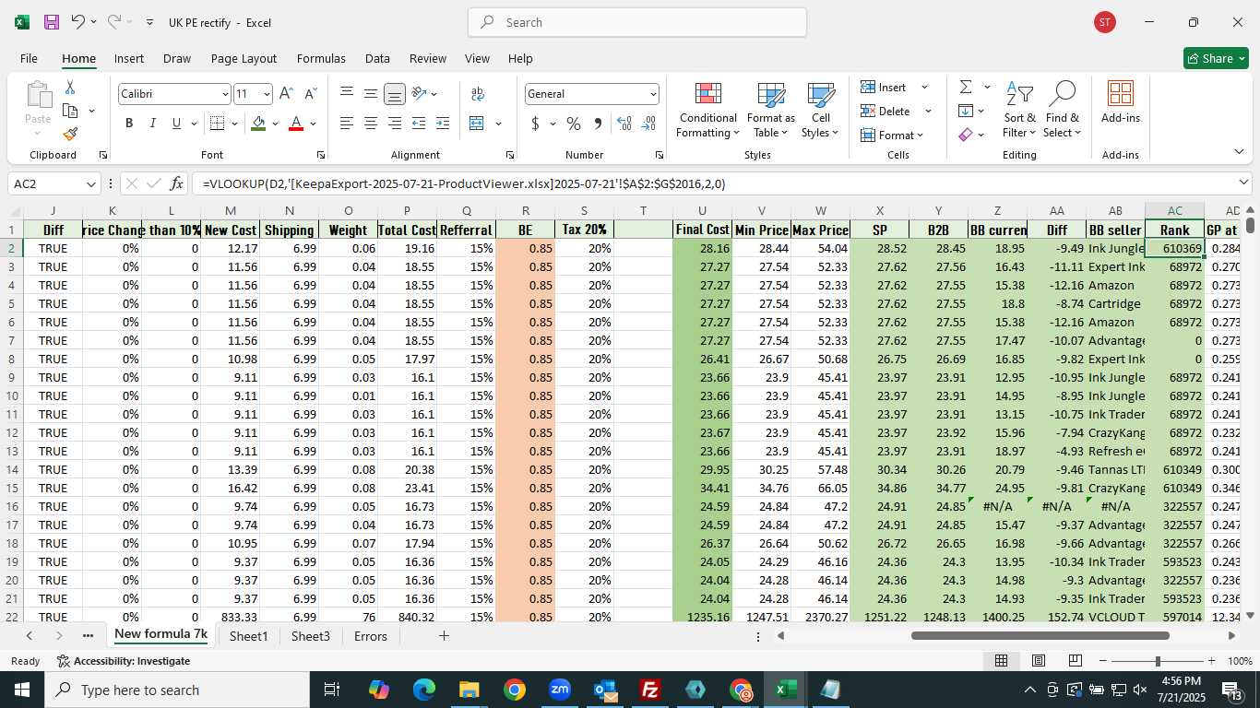Toggle Bold formatting
Screen dimensions: 1260x708
pos(129,124)
